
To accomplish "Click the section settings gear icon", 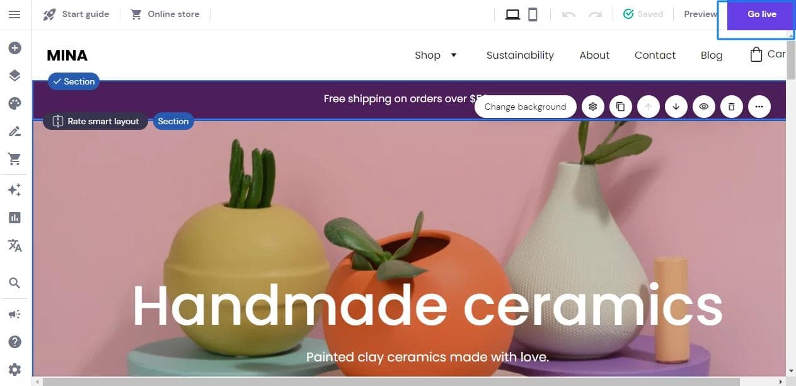I will tap(593, 107).
